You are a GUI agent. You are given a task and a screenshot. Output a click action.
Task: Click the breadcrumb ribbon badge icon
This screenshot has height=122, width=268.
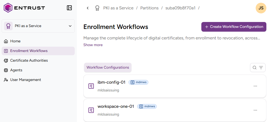(x=97, y=8)
